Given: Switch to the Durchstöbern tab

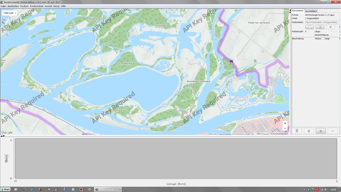Looking at the screenshot, I should click(311, 11).
